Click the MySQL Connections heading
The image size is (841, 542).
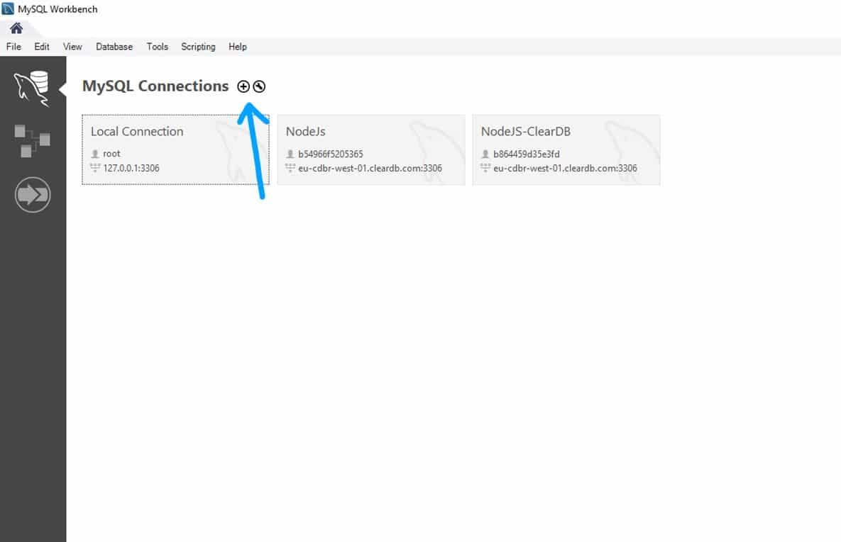pyautogui.click(x=155, y=86)
